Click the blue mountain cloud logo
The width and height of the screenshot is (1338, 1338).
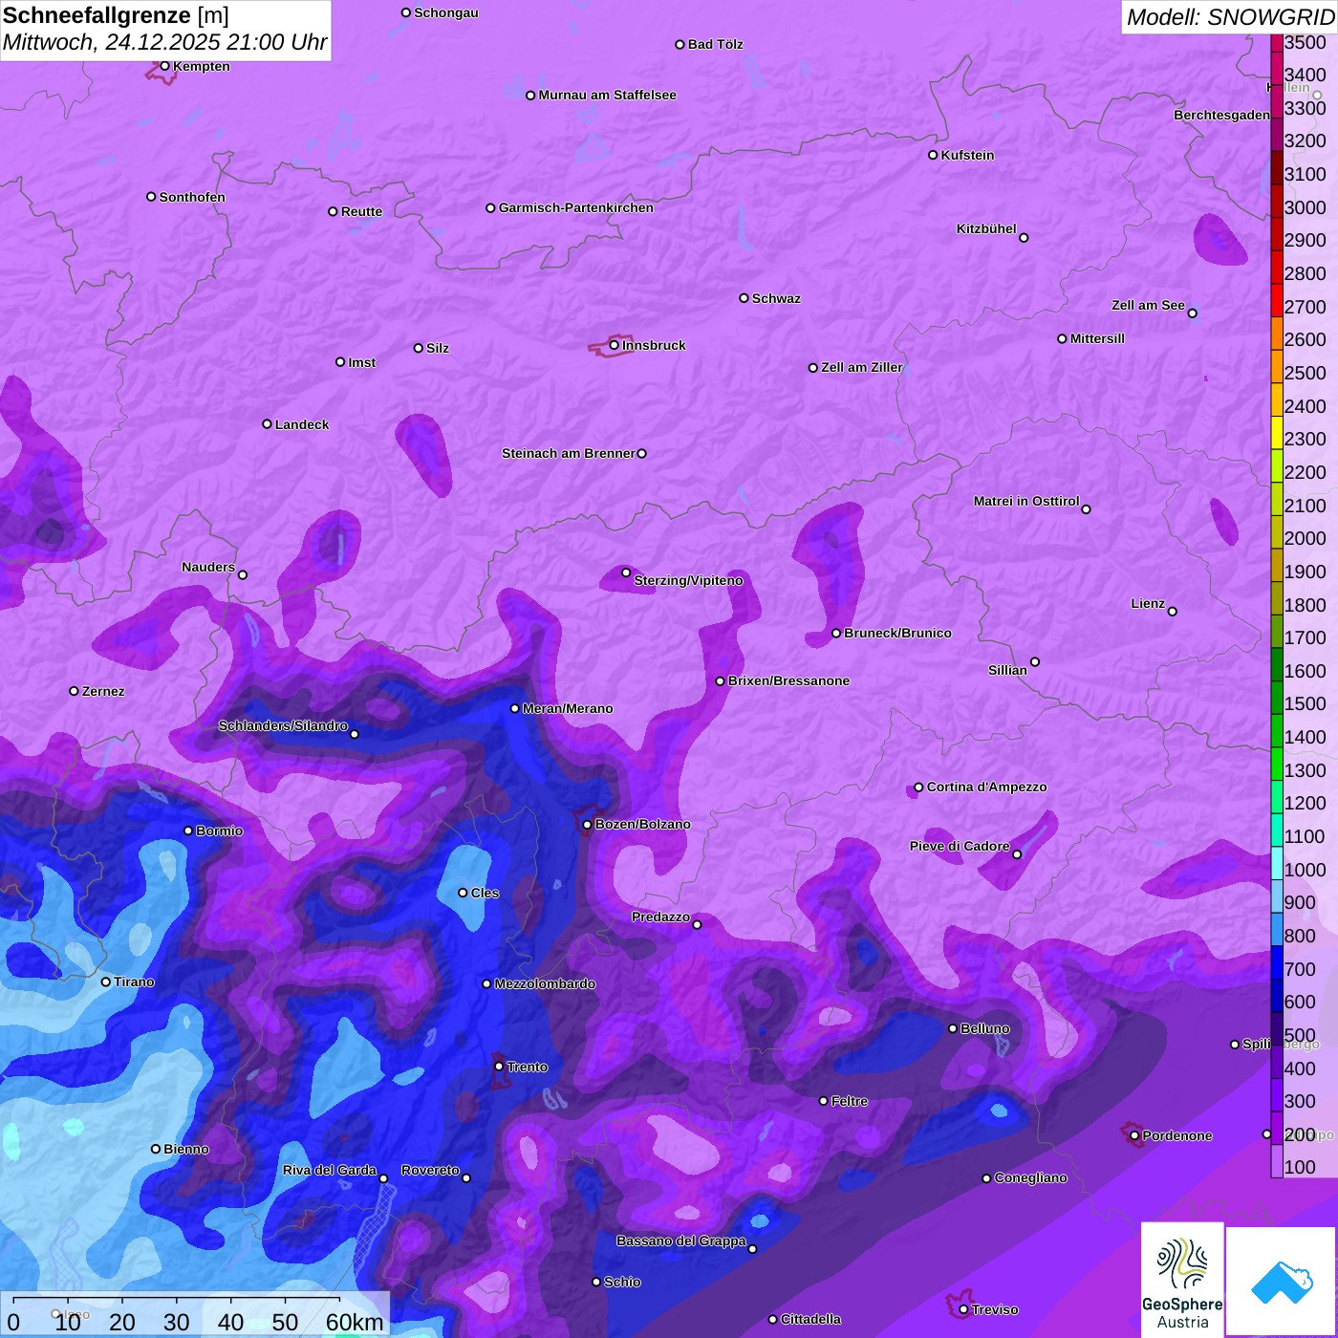pyautogui.click(x=1281, y=1281)
